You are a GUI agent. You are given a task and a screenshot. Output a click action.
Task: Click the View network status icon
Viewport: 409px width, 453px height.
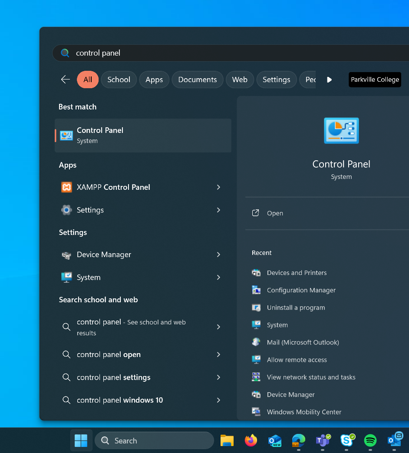pyautogui.click(x=256, y=377)
